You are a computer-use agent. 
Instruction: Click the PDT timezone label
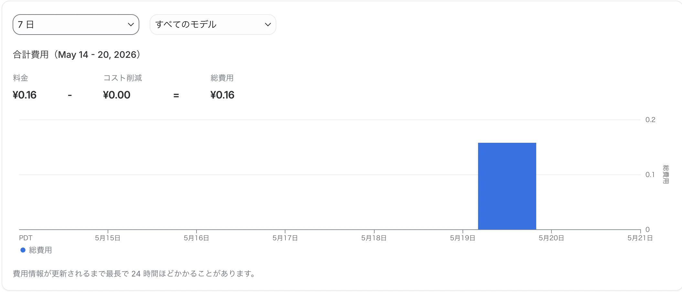[26, 238]
